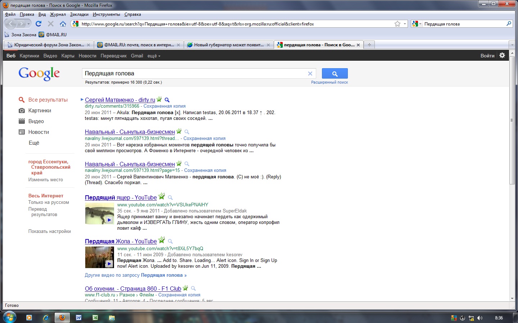Open Windows Explorer from the taskbar

(112, 318)
